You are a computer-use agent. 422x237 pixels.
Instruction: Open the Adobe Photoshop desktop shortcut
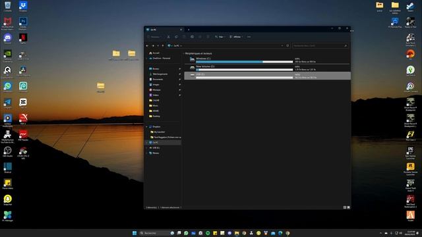(23, 23)
